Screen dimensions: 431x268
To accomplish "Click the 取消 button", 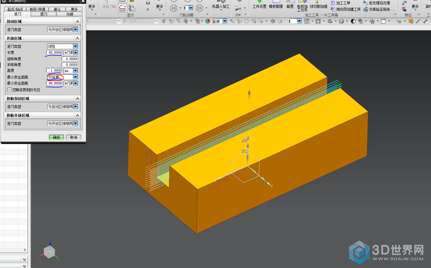I will click(x=74, y=137).
